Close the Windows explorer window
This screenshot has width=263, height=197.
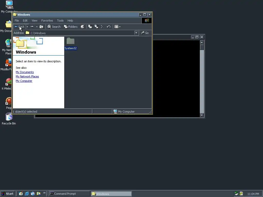[149, 15]
